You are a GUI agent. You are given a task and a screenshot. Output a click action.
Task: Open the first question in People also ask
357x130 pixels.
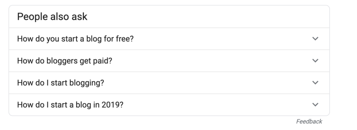pos(169,39)
